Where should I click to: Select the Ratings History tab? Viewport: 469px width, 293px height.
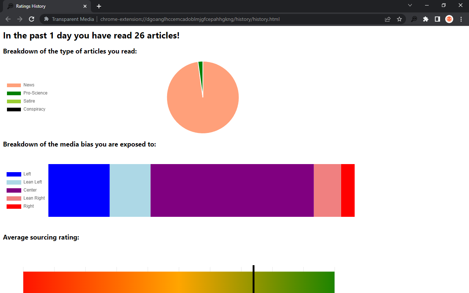pos(47,6)
